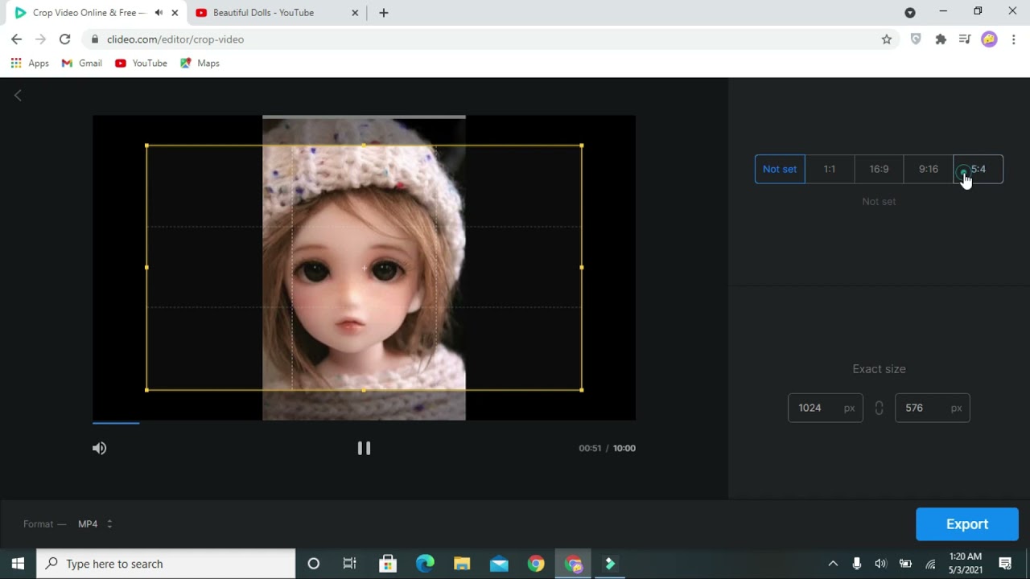The image size is (1030, 579).
Task: Pick the 5:4 aspect ratio
Action: coord(978,169)
